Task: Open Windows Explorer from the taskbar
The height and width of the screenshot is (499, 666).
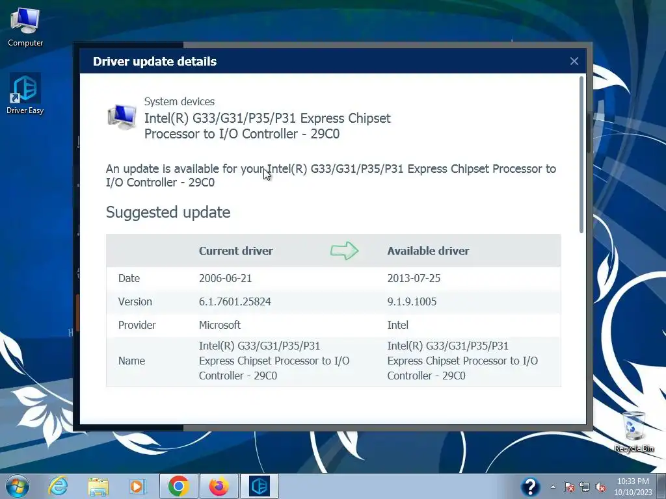Action: pos(98,486)
